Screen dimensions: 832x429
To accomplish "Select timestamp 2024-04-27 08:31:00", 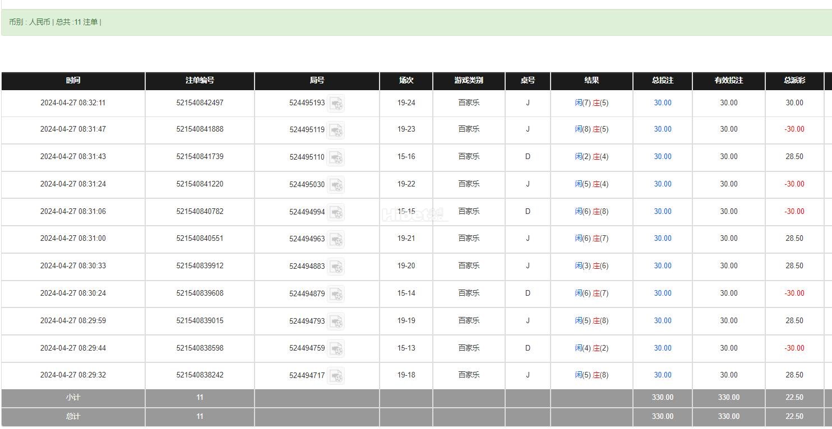I will [73, 238].
